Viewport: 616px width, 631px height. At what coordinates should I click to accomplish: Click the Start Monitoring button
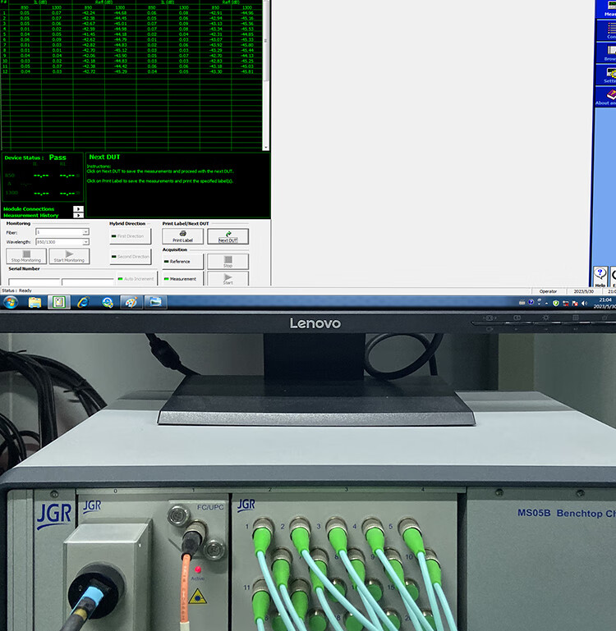[x=69, y=256]
